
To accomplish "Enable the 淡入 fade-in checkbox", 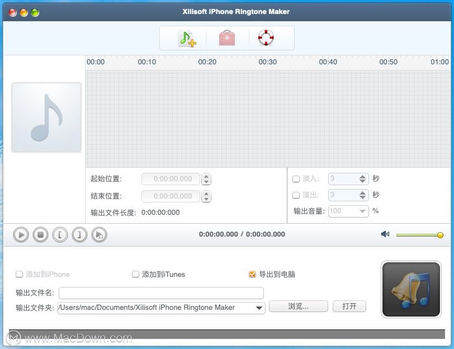I will click(x=295, y=178).
